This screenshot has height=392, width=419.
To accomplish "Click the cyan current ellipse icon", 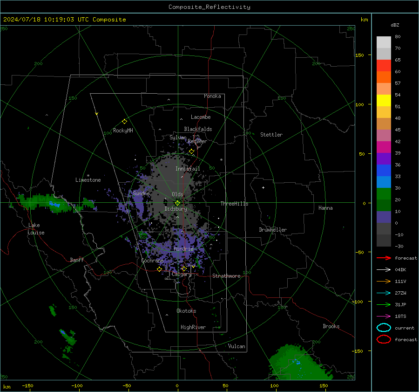I will [x=384, y=328].
